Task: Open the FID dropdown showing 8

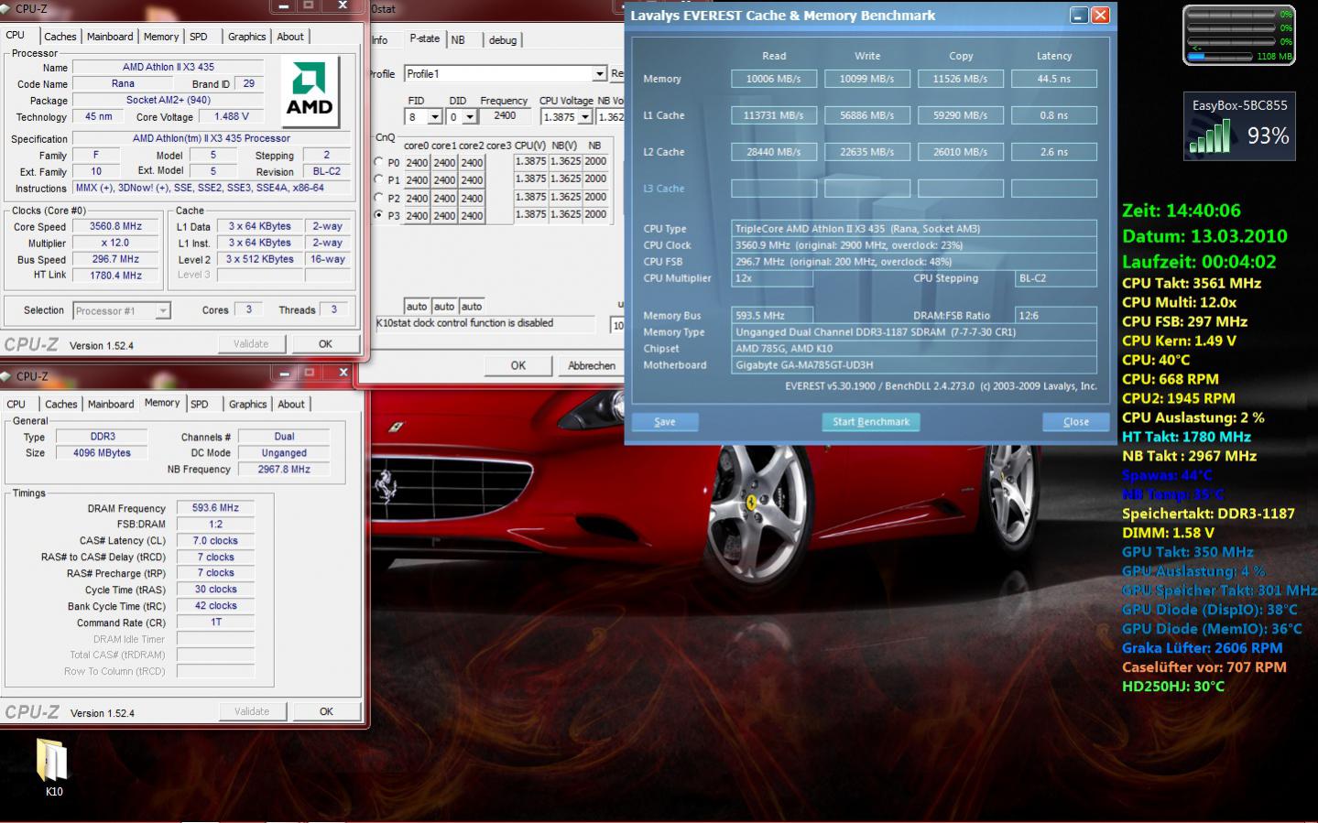Action: pos(435,117)
